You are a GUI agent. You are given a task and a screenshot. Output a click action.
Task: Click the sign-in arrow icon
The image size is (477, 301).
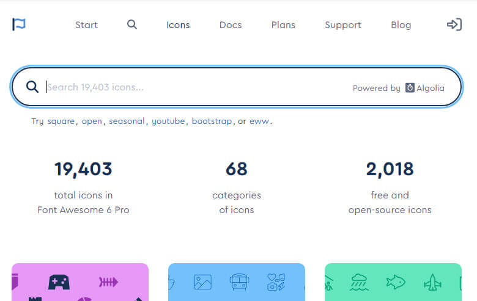pos(454,25)
